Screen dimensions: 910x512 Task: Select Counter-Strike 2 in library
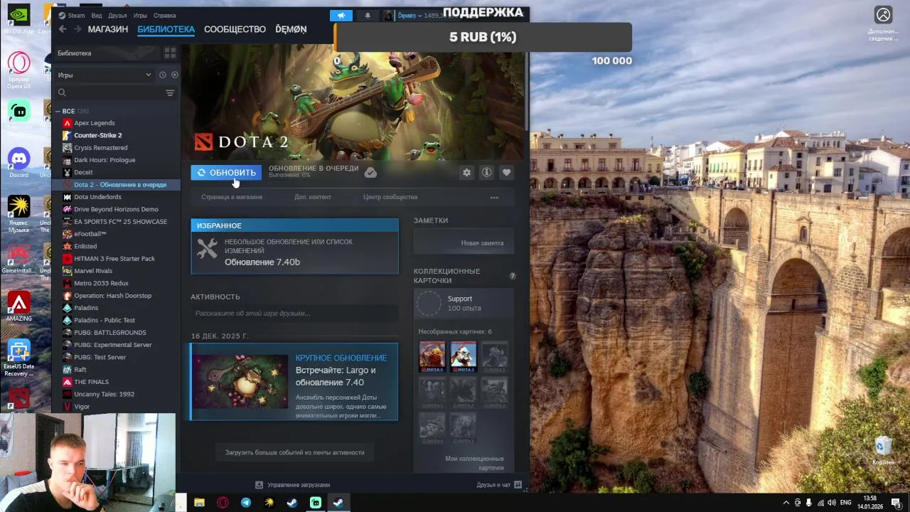point(98,135)
